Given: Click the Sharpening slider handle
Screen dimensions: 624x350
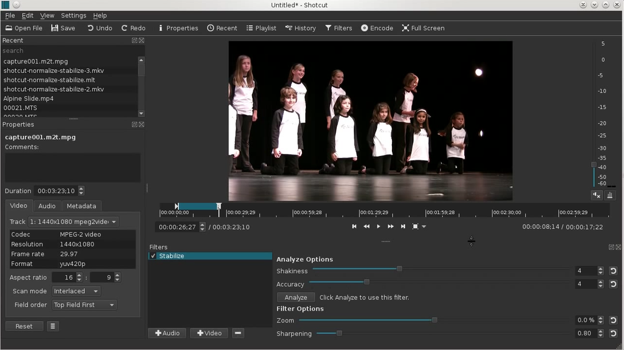Looking at the screenshot, I should [x=339, y=333].
